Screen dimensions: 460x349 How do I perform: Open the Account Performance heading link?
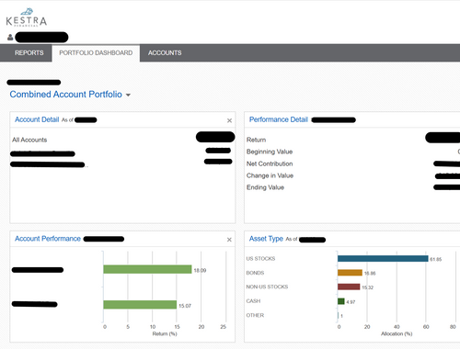48,239
